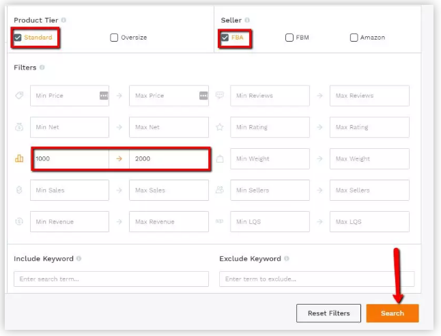The image size is (441, 336).
Task: Click the Max Price currency options icon
Action: click(203, 96)
